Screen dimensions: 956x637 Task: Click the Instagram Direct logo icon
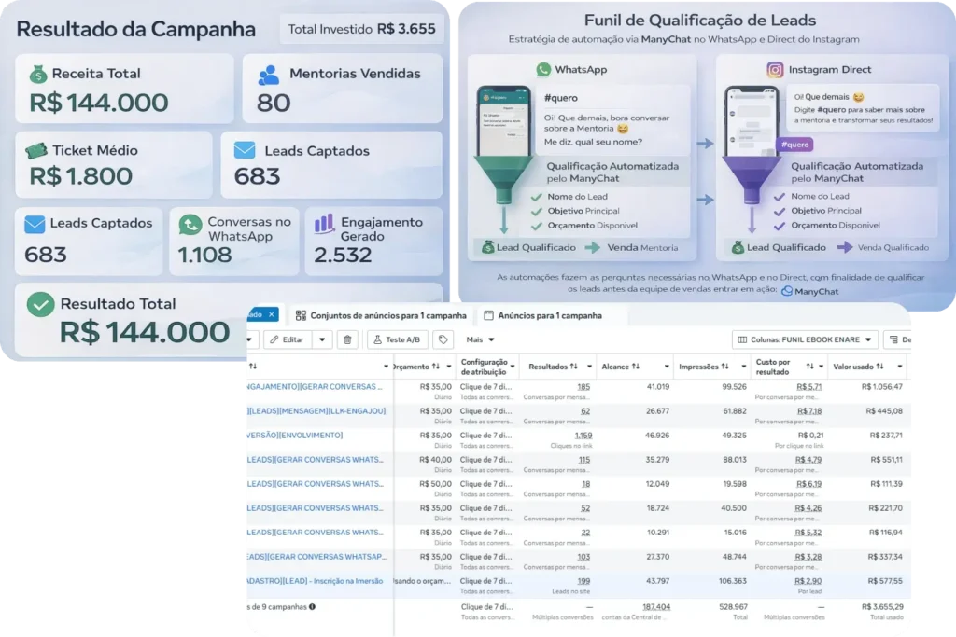point(775,70)
